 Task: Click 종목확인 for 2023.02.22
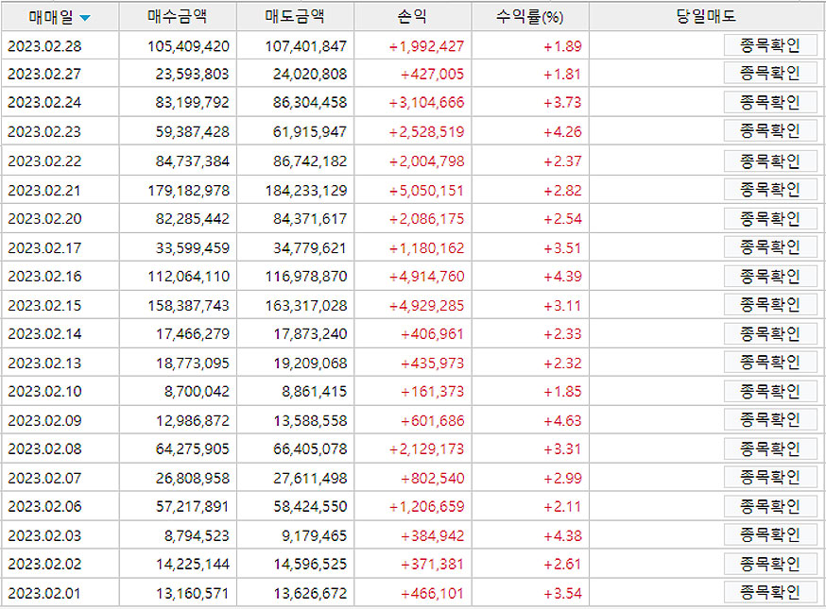click(x=770, y=161)
